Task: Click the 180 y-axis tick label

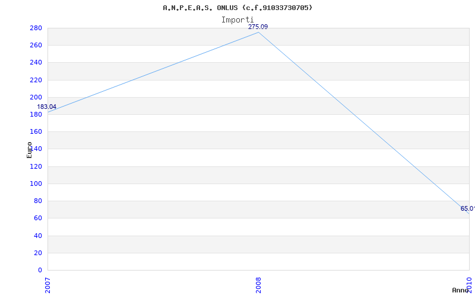Action: pyautogui.click(x=36, y=114)
